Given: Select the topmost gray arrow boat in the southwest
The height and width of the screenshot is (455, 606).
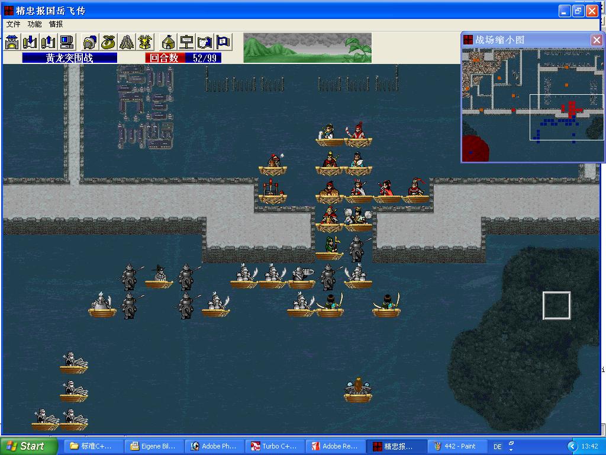Looking at the screenshot, I should coord(73,362).
